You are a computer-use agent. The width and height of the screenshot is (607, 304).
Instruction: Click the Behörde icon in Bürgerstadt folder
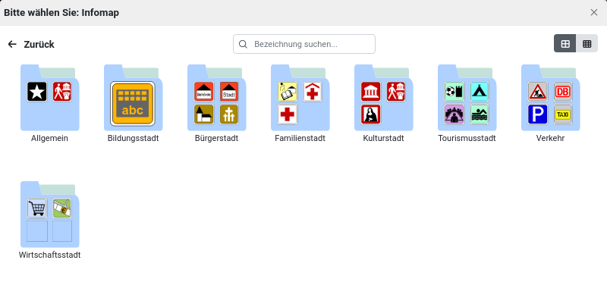point(204,92)
